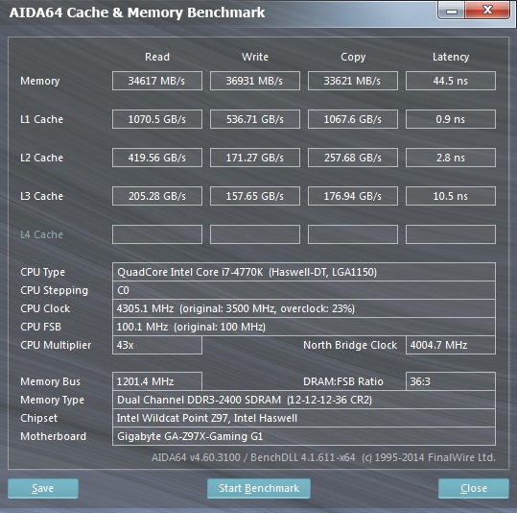
Task: Click the DRAM:FSB Ratio 36:3 field
Action: (x=451, y=381)
